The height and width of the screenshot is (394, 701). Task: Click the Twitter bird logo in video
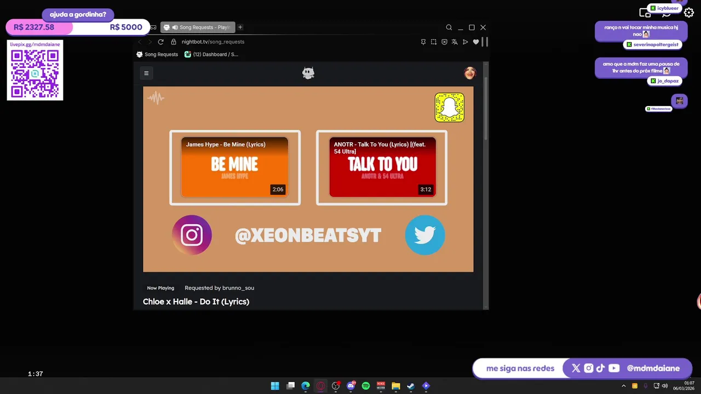tap(425, 235)
